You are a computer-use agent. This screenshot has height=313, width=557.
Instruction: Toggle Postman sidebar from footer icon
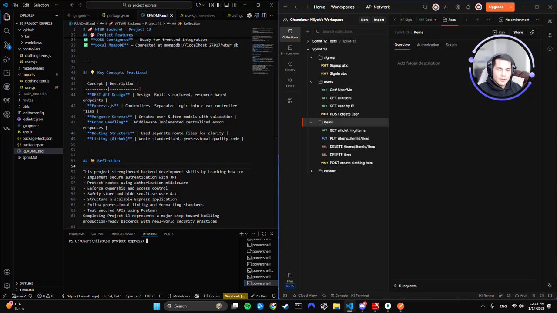point(285,296)
